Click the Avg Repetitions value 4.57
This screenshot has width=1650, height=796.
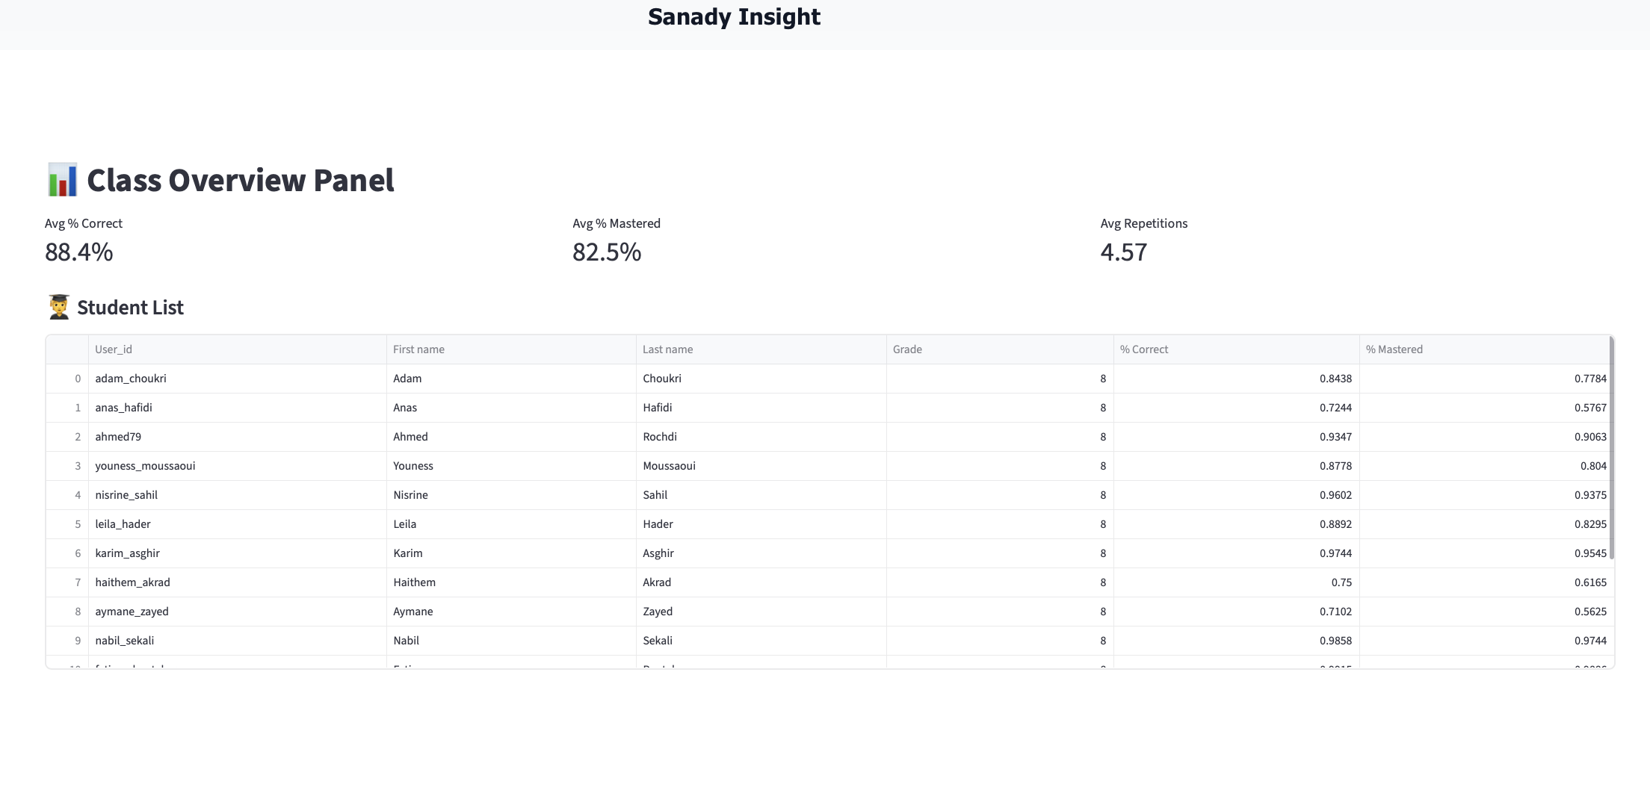tap(1123, 252)
